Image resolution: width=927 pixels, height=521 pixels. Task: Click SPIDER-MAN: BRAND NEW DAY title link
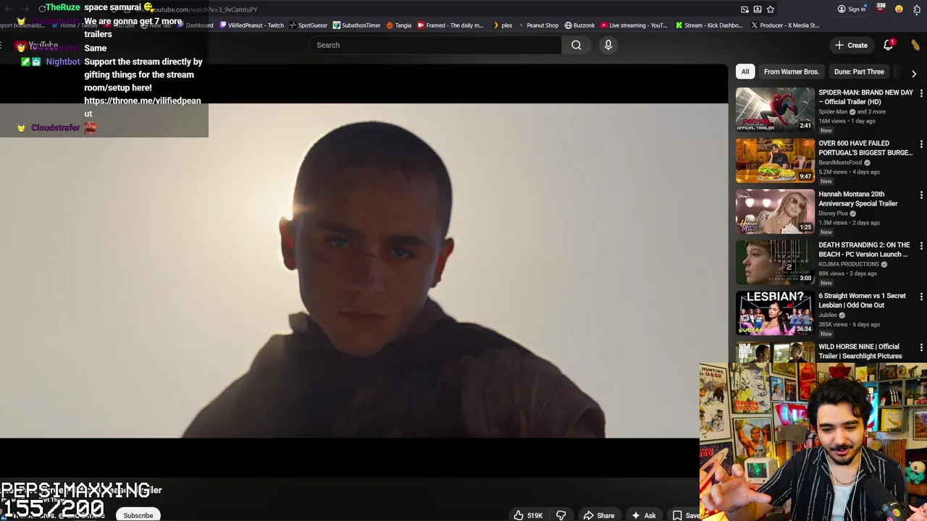click(x=865, y=97)
